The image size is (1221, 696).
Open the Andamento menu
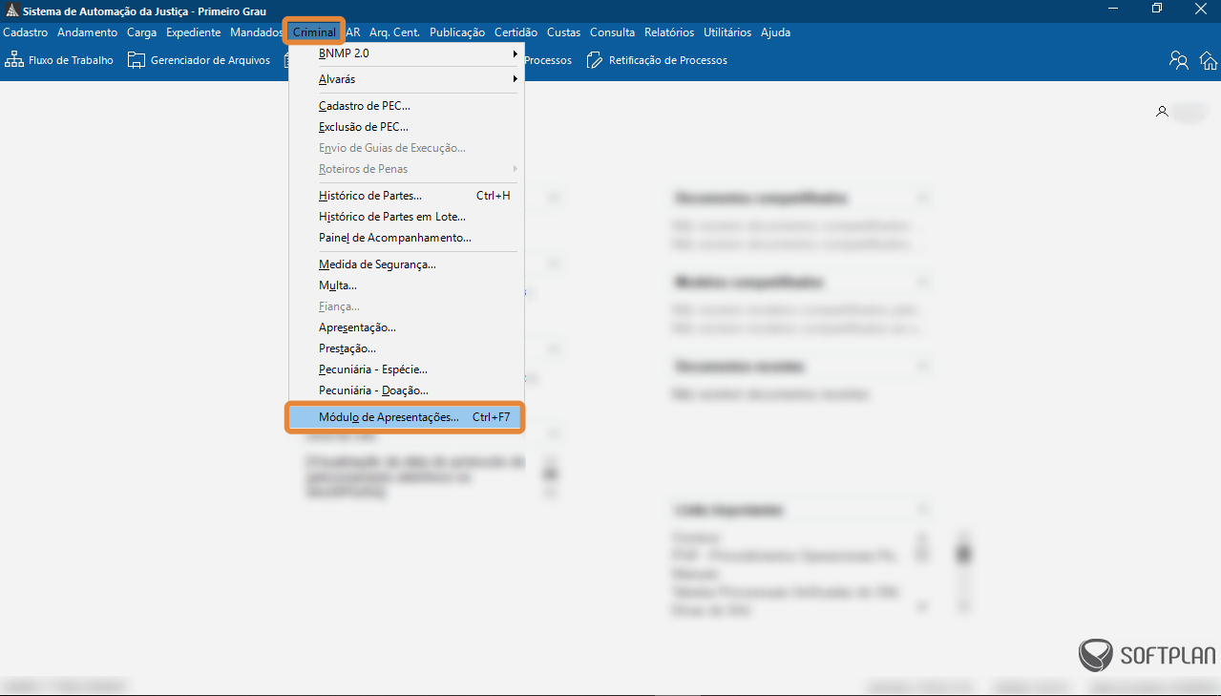tap(87, 32)
